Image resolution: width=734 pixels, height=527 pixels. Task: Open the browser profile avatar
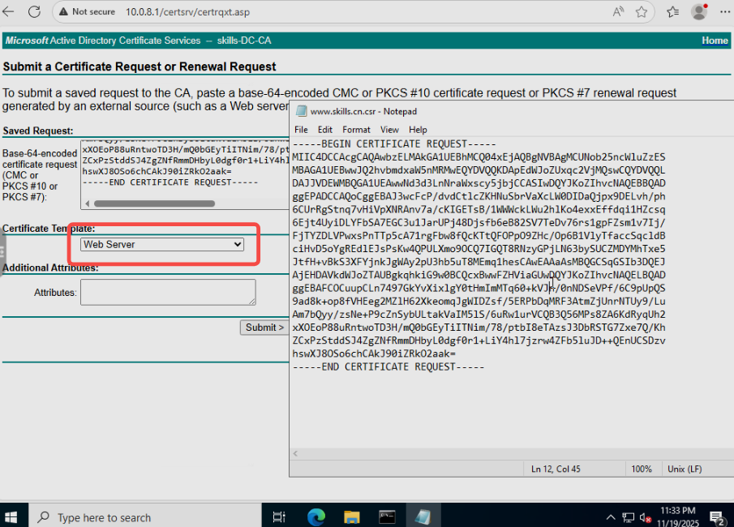(x=699, y=11)
